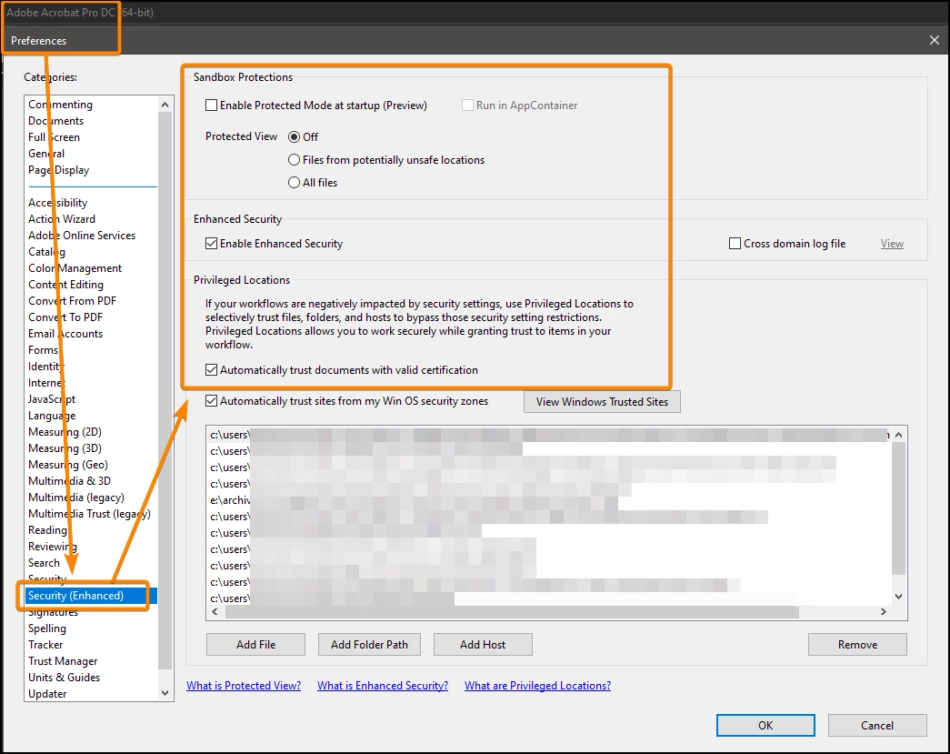Select Commenting category
Screen dimensions: 950x754
60,105
